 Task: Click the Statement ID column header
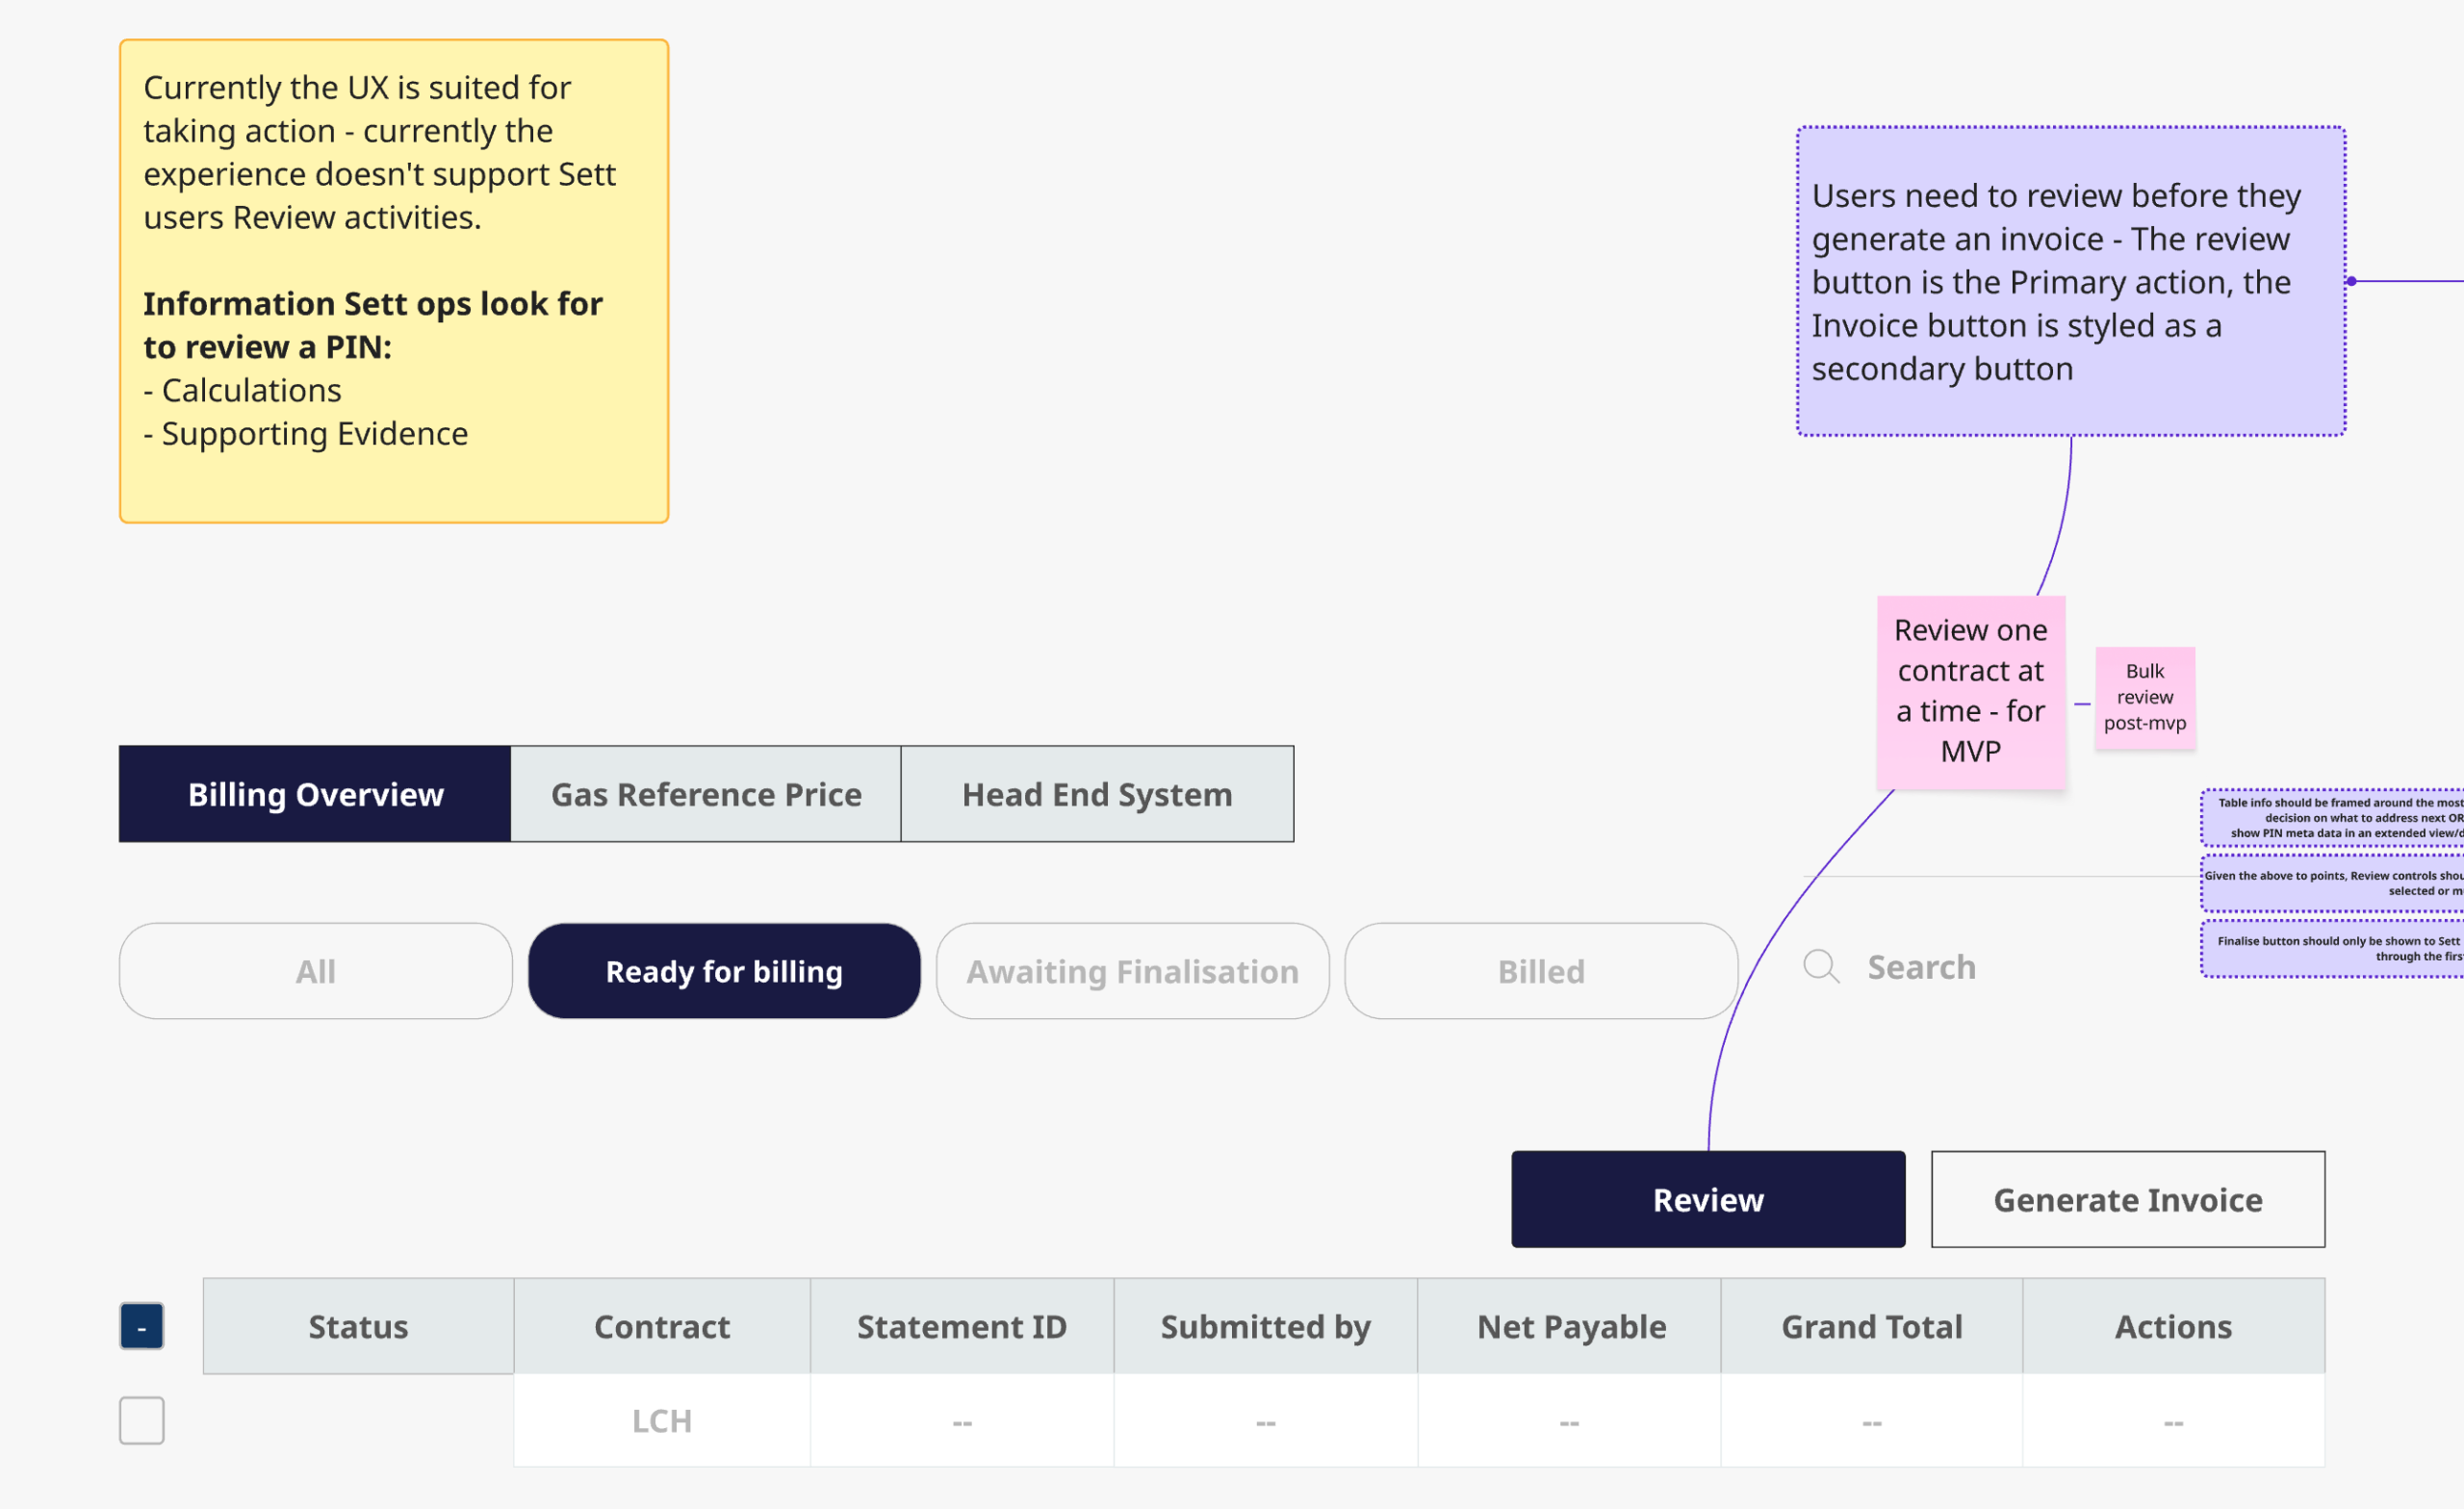(962, 1326)
